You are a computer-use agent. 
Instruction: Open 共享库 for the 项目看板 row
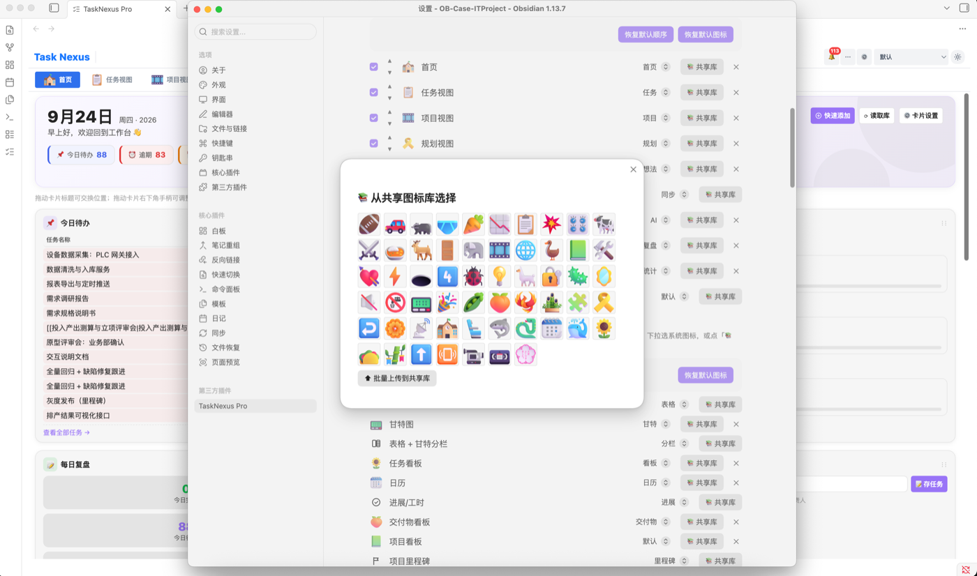[x=702, y=541]
